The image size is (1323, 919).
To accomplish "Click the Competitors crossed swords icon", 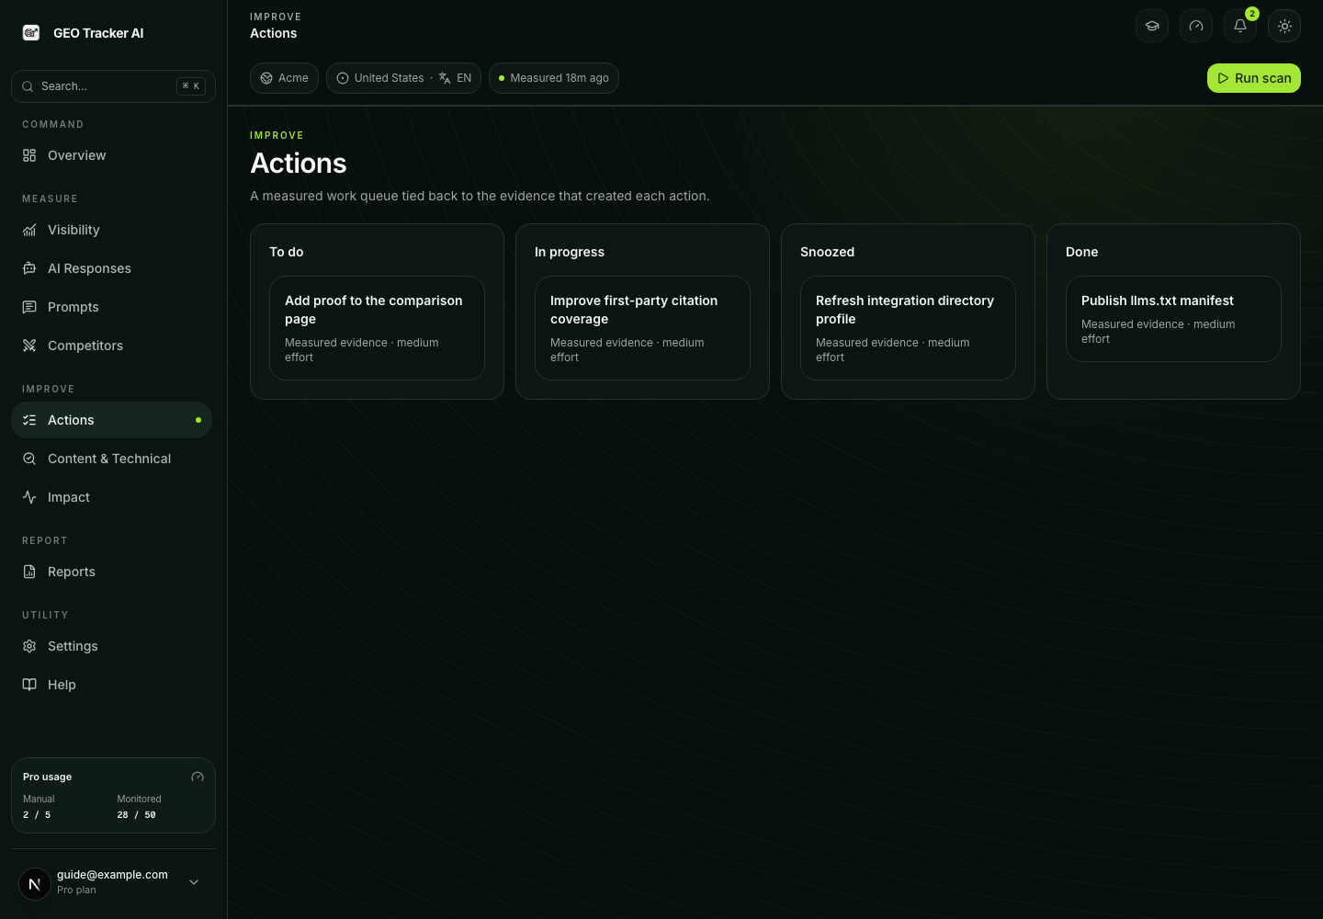I will click(29, 346).
